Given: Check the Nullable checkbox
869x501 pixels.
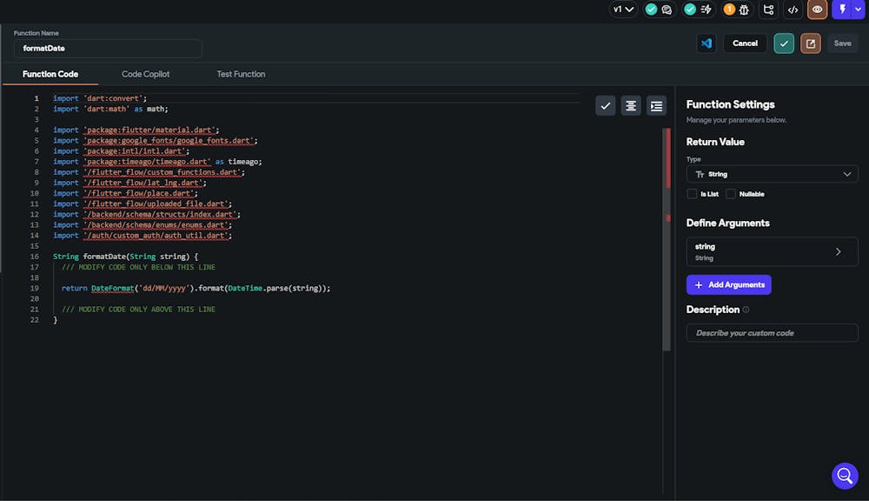Looking at the screenshot, I should (731, 194).
